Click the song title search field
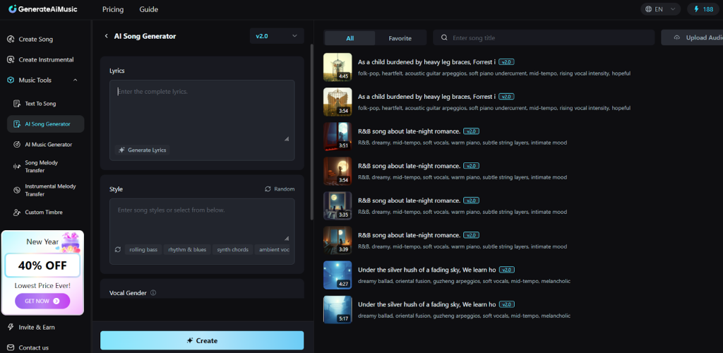The width and height of the screenshot is (723, 353). [551, 38]
